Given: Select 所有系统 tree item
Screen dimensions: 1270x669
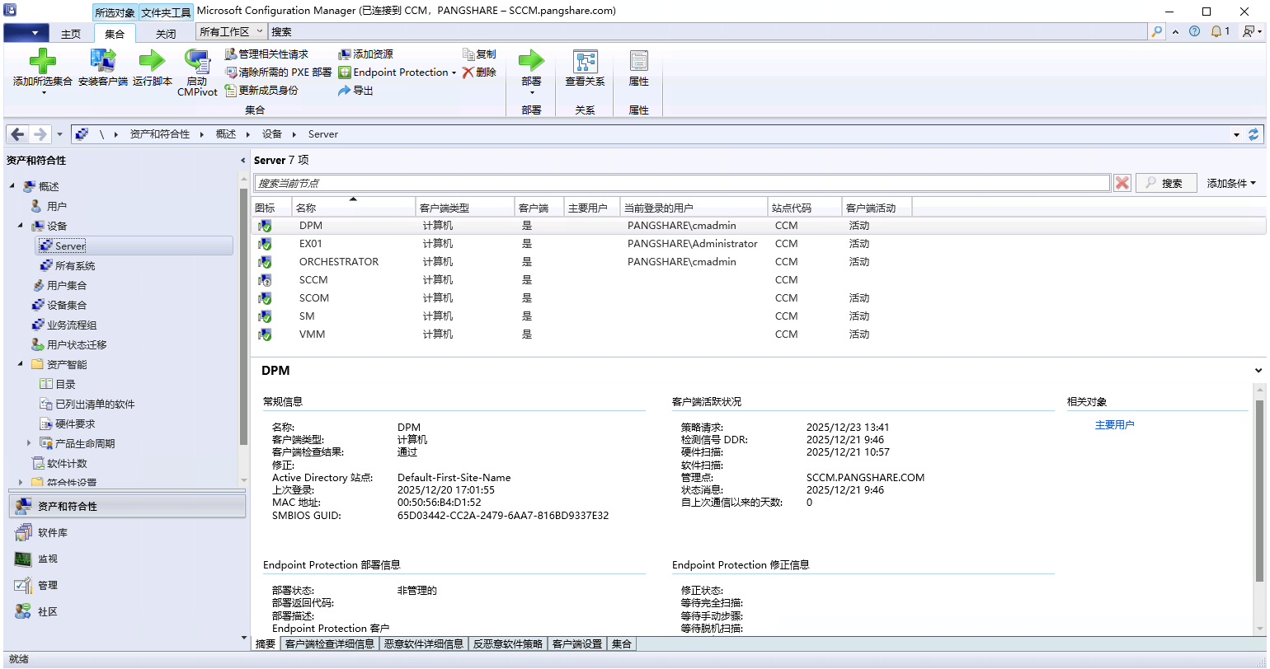Looking at the screenshot, I should [x=75, y=265].
